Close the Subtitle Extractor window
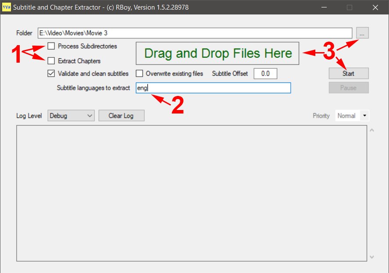 click(x=375, y=7)
